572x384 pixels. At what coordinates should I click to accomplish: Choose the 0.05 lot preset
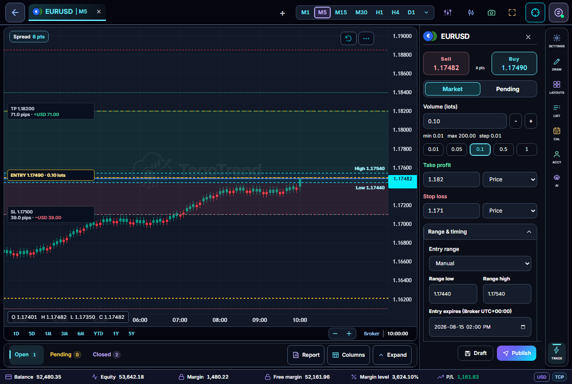point(457,150)
